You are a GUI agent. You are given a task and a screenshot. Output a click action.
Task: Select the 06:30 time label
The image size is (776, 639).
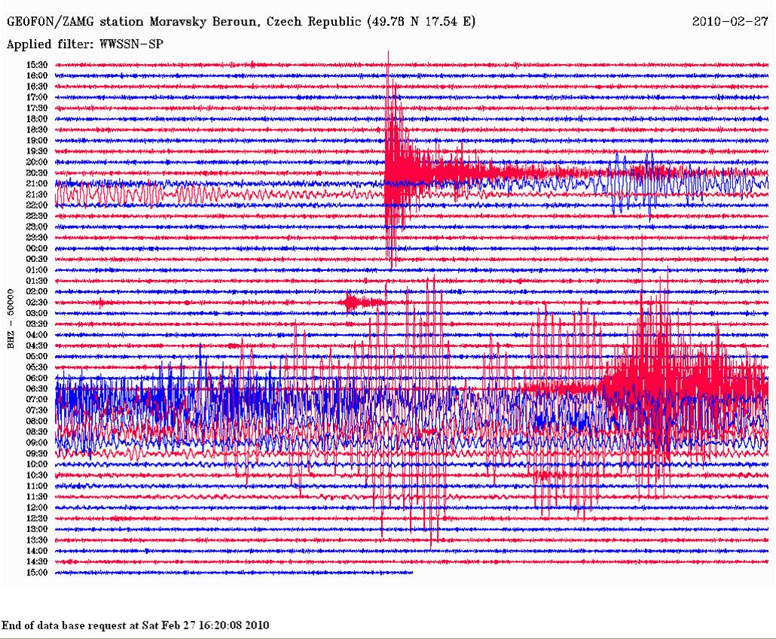pyautogui.click(x=38, y=388)
